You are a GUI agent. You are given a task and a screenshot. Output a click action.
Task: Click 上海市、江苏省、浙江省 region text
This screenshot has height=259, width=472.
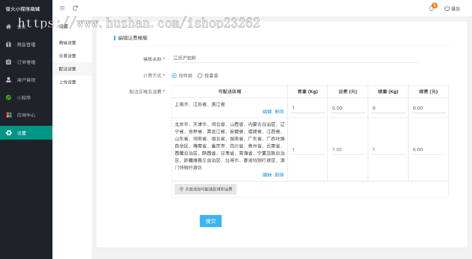tap(200, 104)
